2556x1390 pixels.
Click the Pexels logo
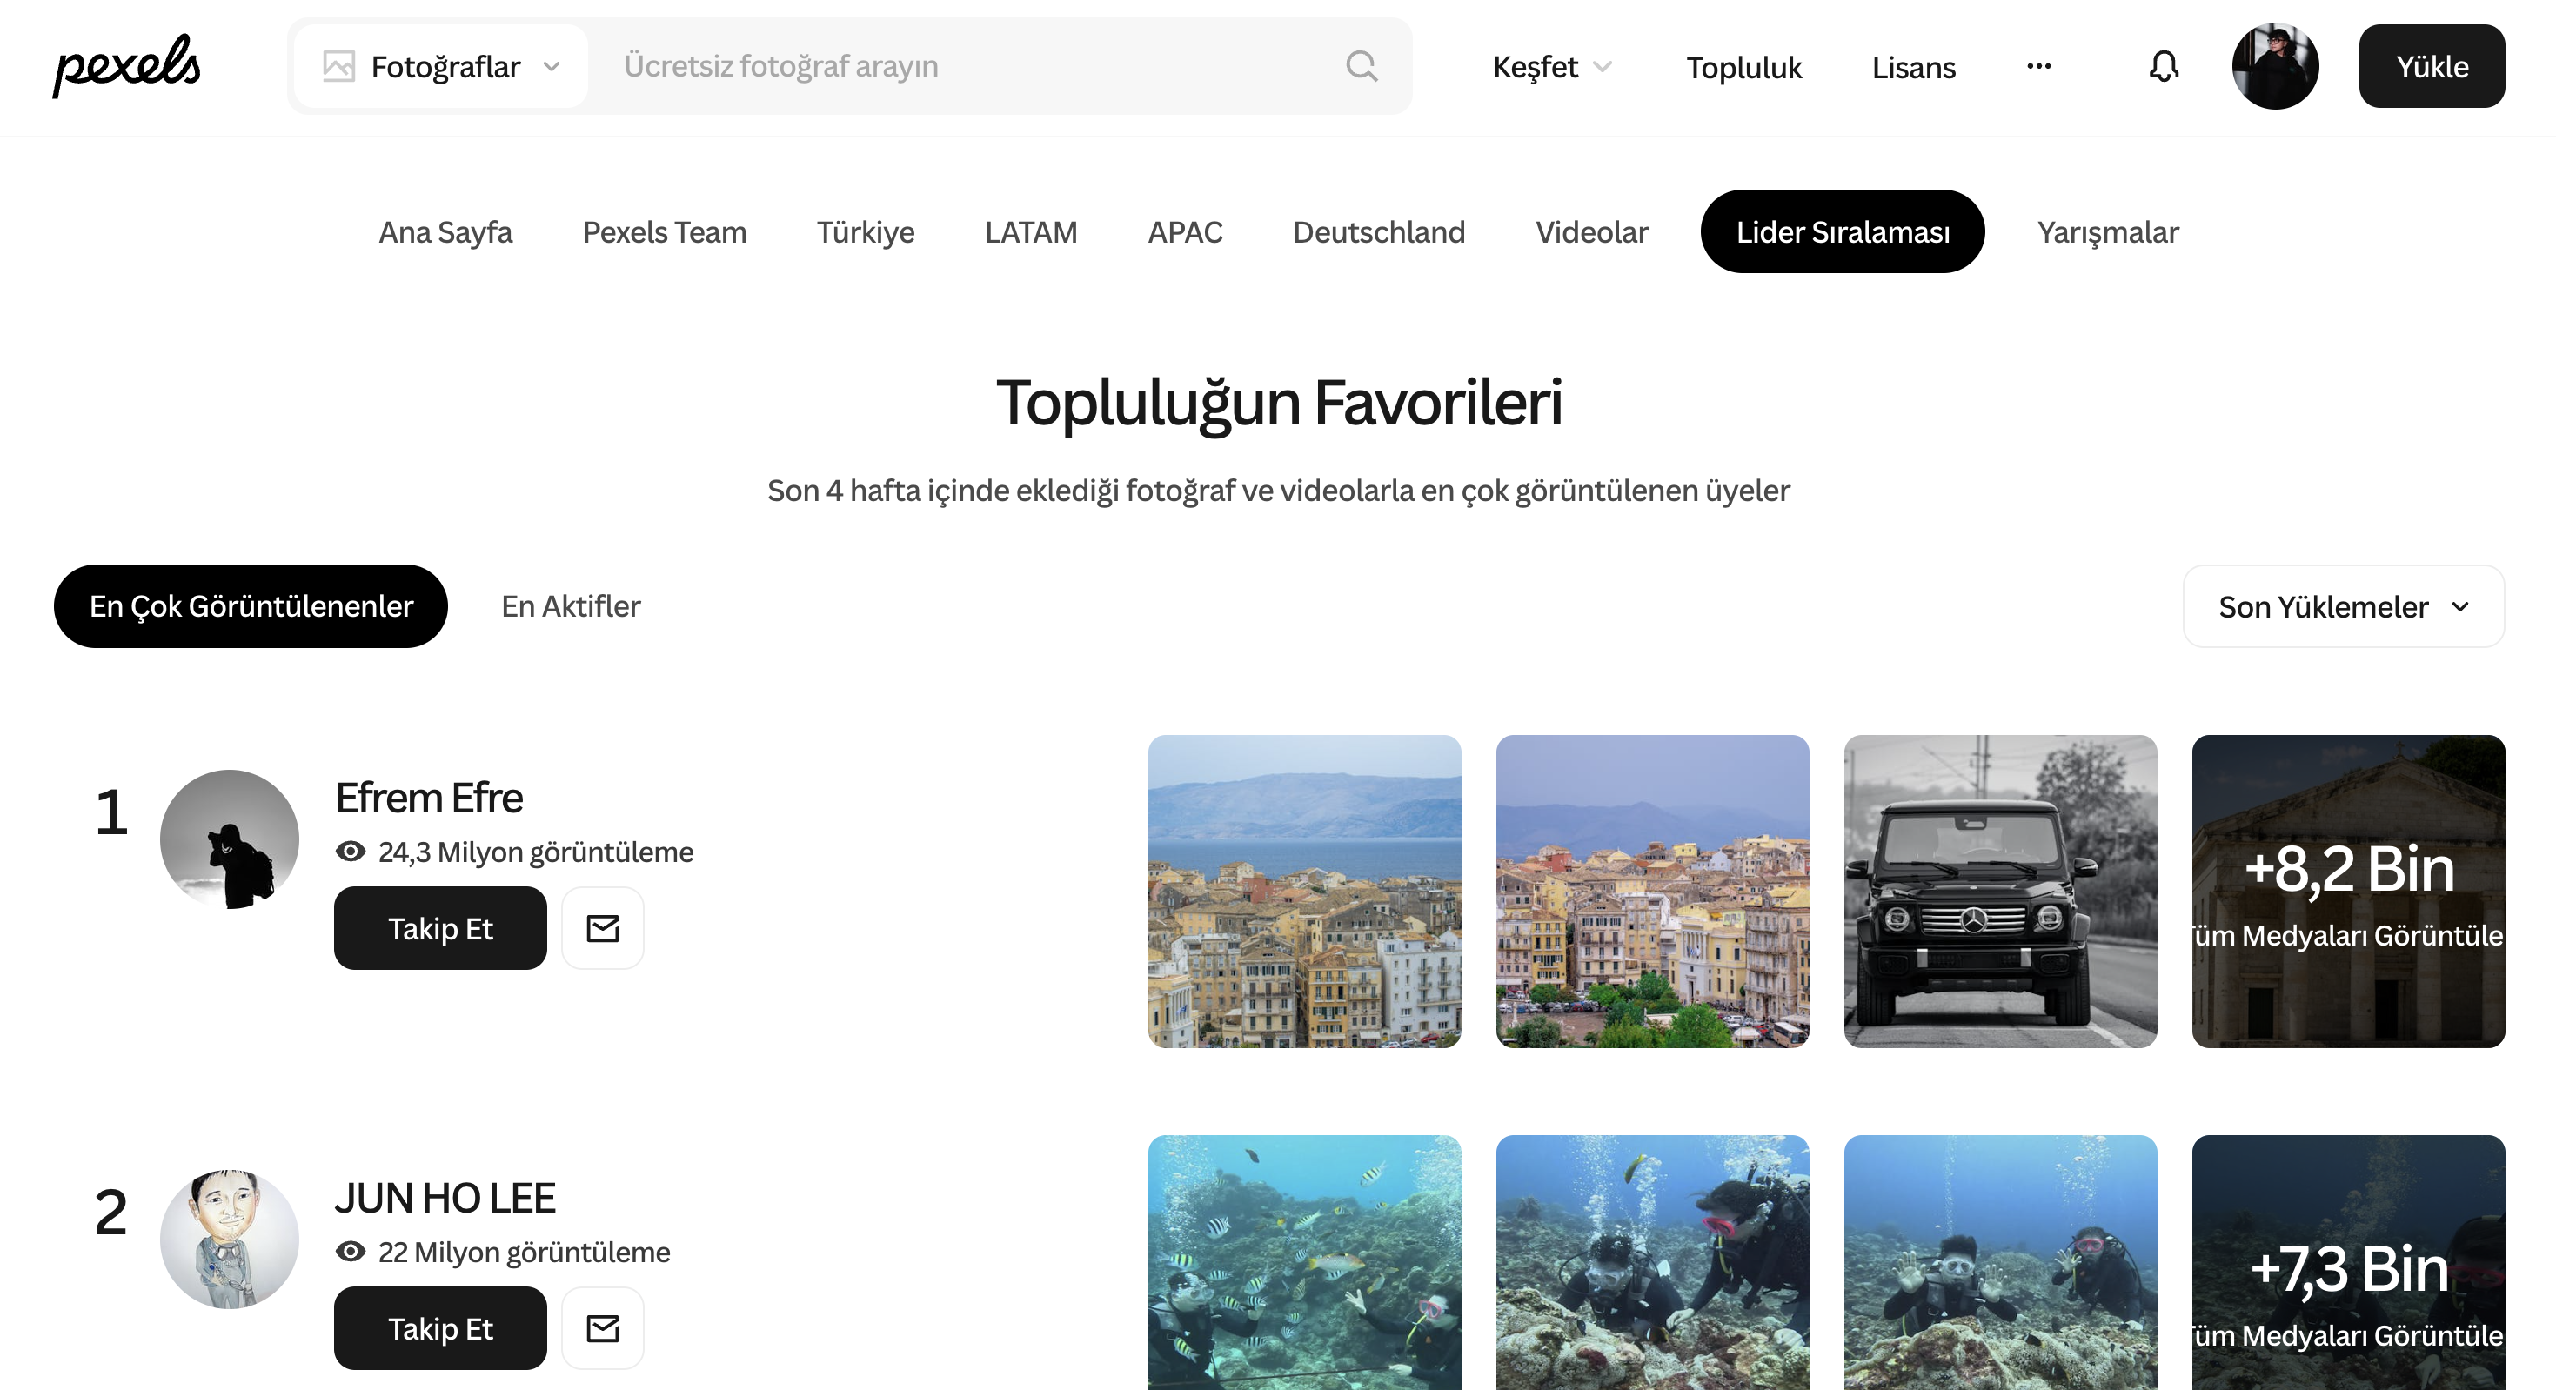click(x=126, y=65)
